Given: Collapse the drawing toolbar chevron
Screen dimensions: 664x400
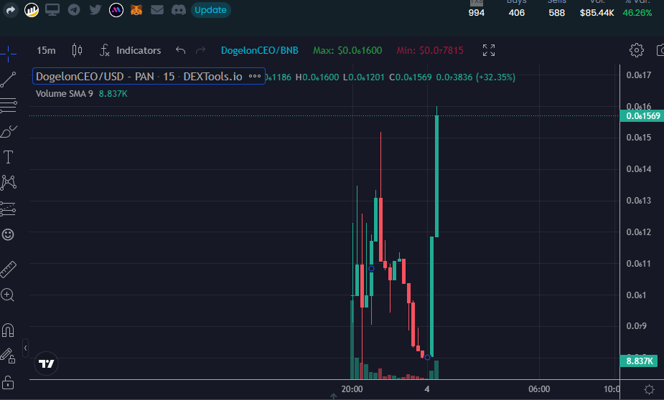Looking at the screenshot, I should (25, 348).
